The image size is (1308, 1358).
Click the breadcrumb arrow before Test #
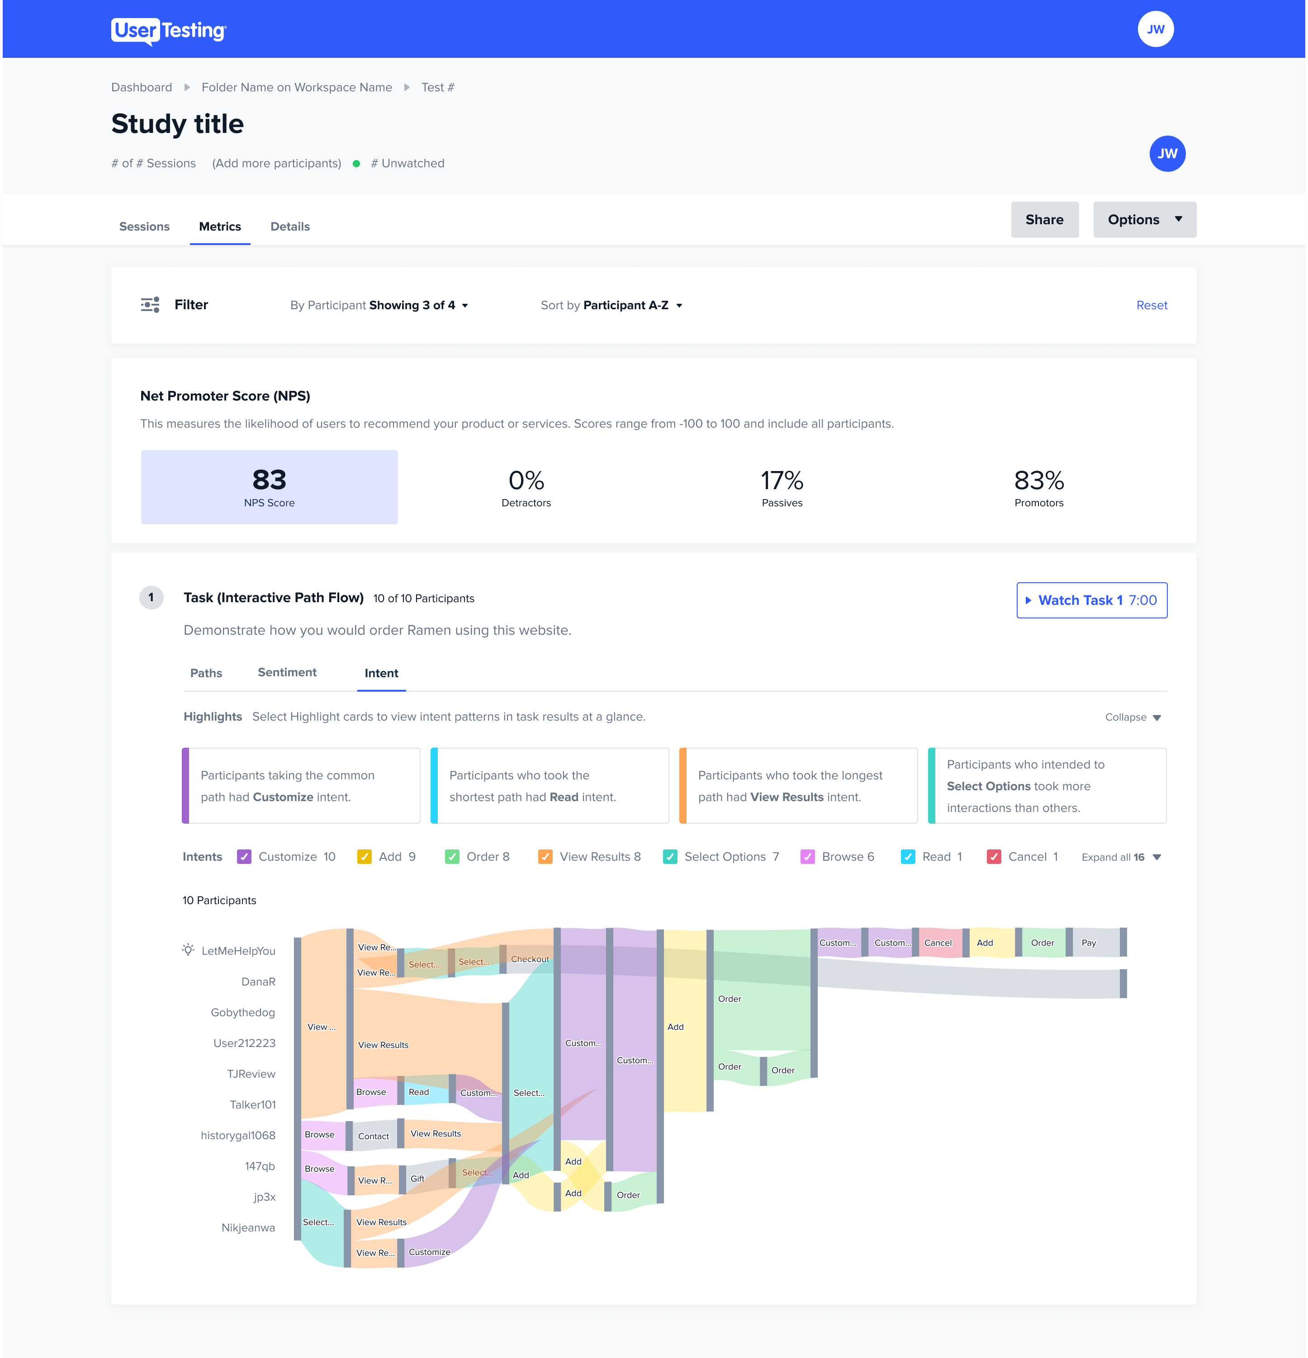click(x=407, y=87)
